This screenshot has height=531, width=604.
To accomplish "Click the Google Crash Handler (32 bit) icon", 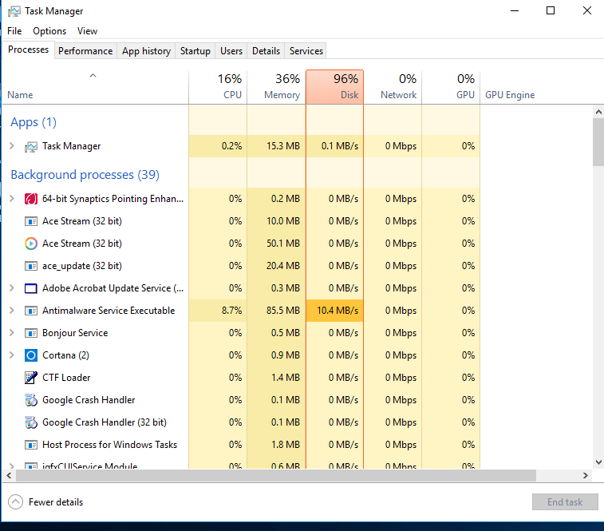I will pyautogui.click(x=31, y=422).
